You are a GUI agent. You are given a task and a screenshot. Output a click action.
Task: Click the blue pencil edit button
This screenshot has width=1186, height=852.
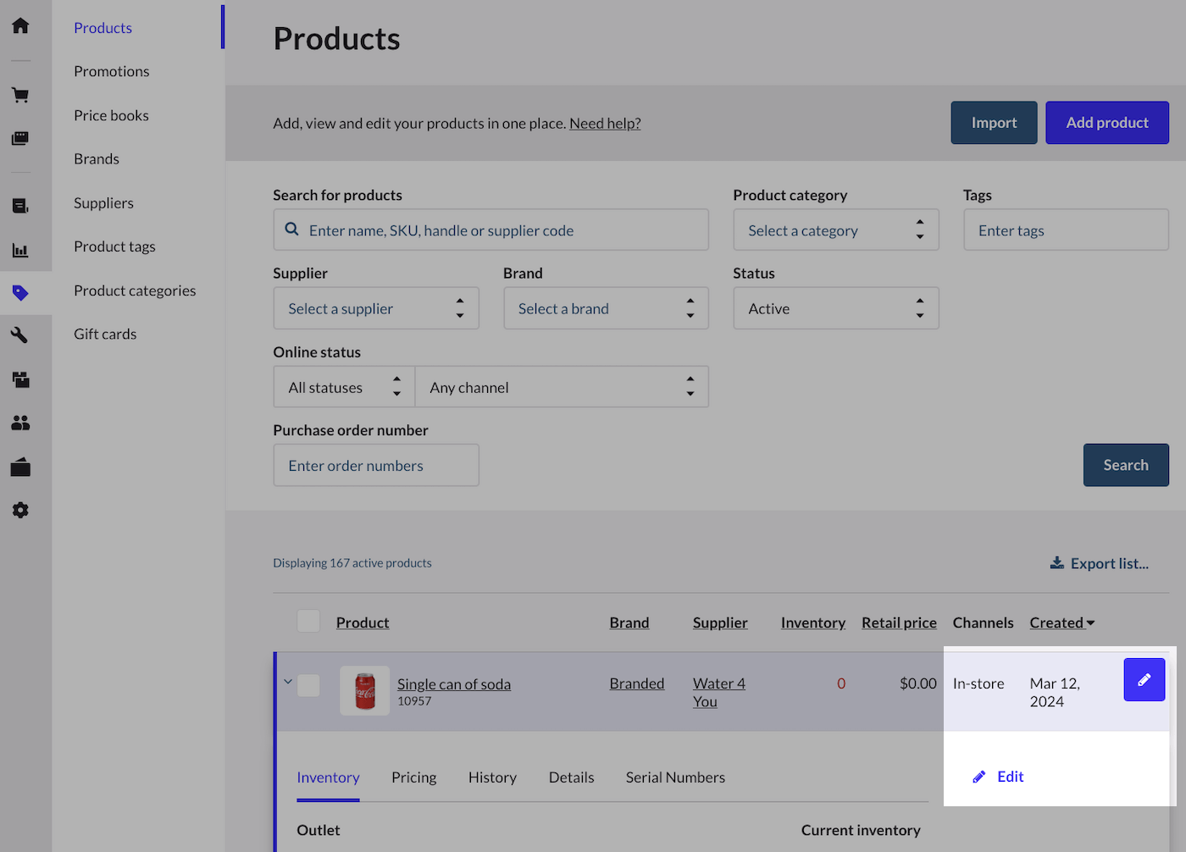pos(1144,679)
